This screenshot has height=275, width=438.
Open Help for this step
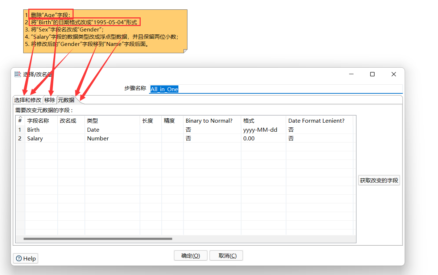[x=26, y=258]
